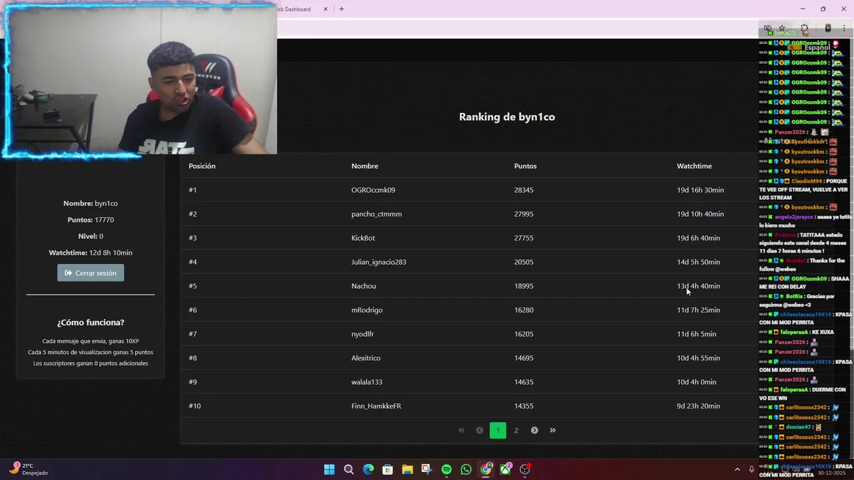Open the Windows Start menu

(x=329, y=469)
